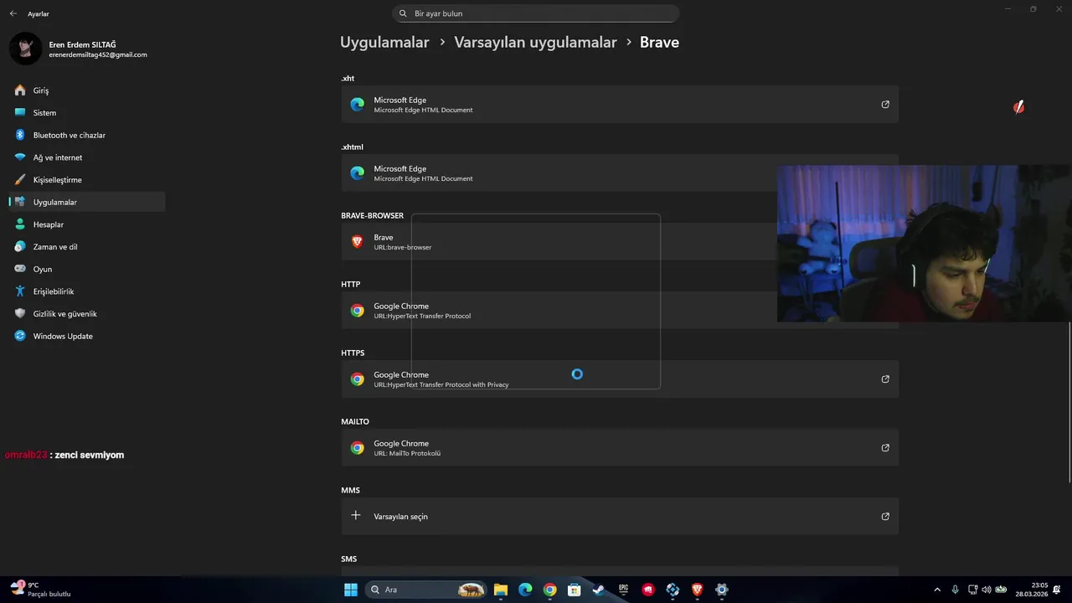This screenshot has height=603, width=1072.
Task: Change MAILTO default Google Chrome row
Action: [x=620, y=448]
